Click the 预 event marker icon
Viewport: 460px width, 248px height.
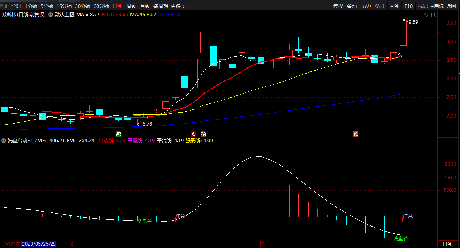(356, 134)
